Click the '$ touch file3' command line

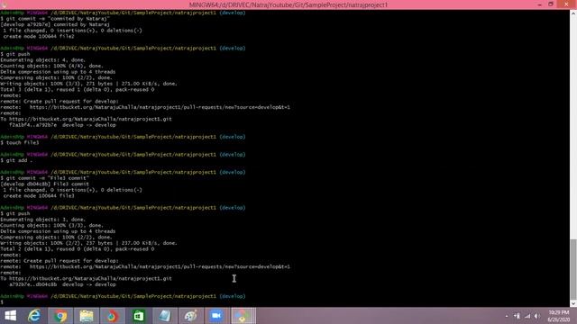[20, 142]
